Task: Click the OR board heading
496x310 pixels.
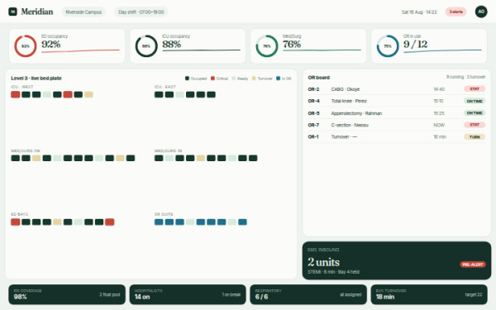Action: [x=318, y=78]
